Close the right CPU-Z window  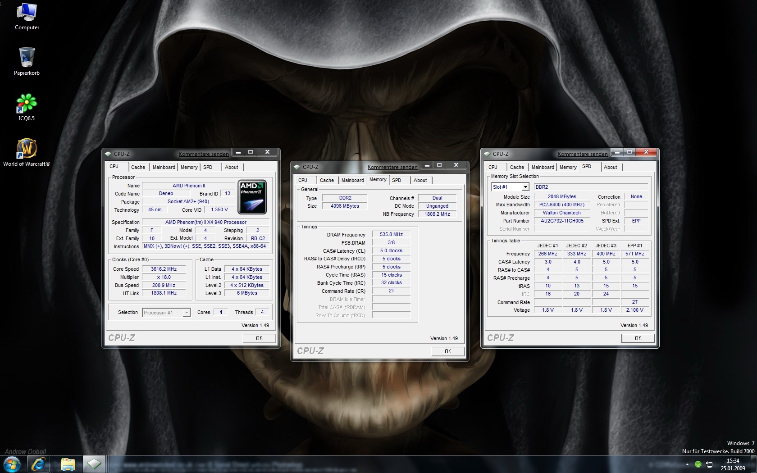point(646,152)
